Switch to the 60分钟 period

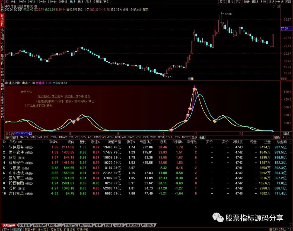point(63,2)
